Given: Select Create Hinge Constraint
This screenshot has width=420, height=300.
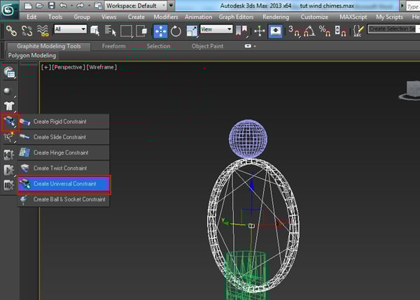Looking at the screenshot, I should tap(63, 152).
